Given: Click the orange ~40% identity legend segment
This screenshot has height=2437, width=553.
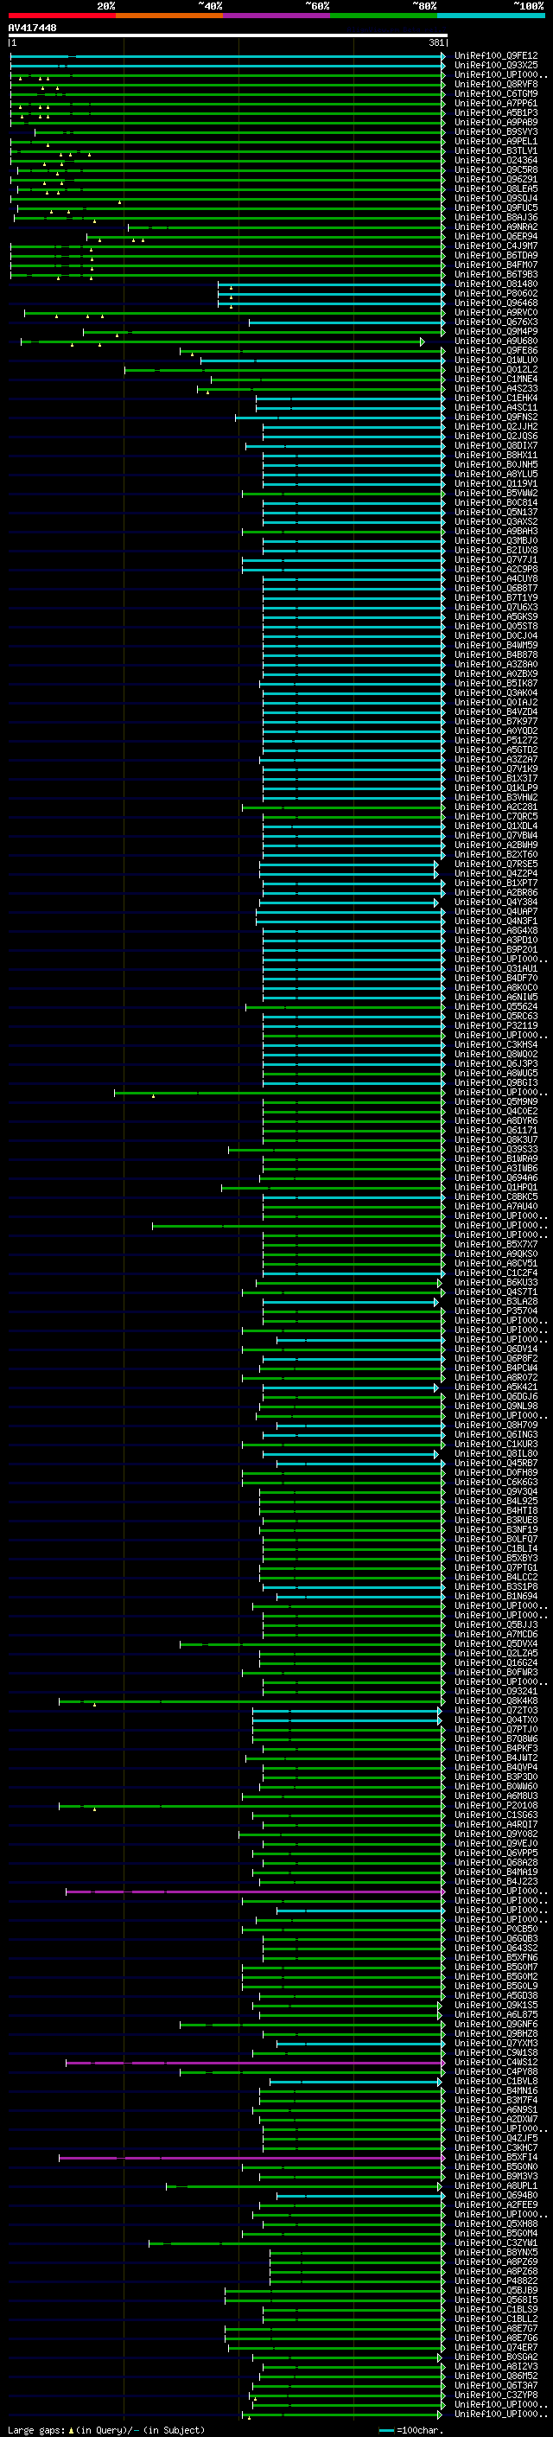Looking at the screenshot, I should tap(169, 16).
